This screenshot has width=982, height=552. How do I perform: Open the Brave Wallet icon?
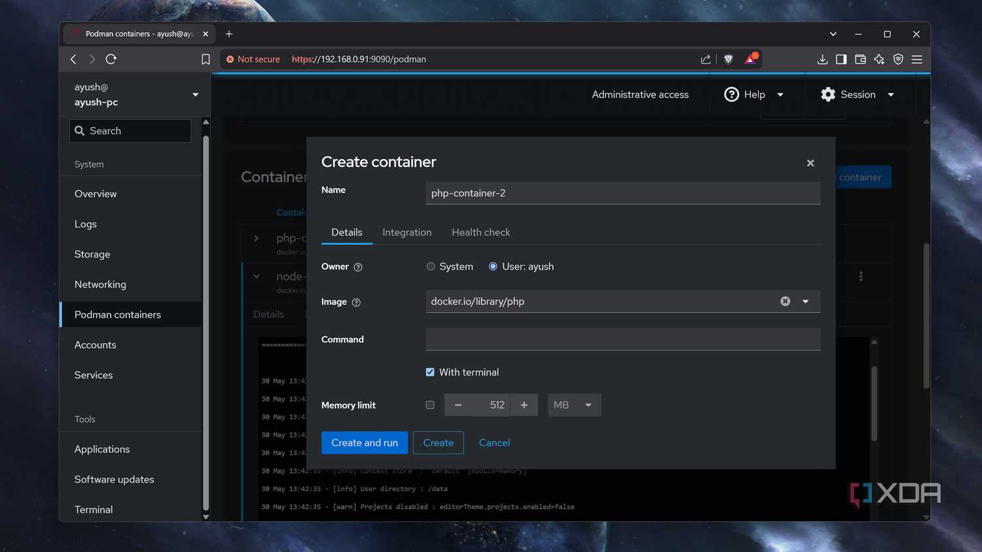tap(860, 60)
